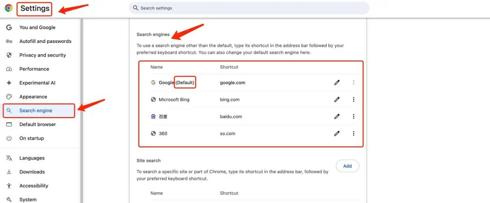The height and width of the screenshot is (203, 490).
Task: Click the Microsoft Bing name text
Action: pyautogui.click(x=174, y=99)
